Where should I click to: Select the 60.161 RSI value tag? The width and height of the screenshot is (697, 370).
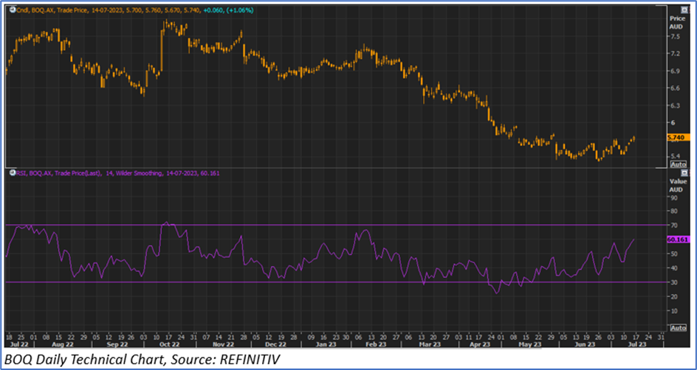click(677, 240)
